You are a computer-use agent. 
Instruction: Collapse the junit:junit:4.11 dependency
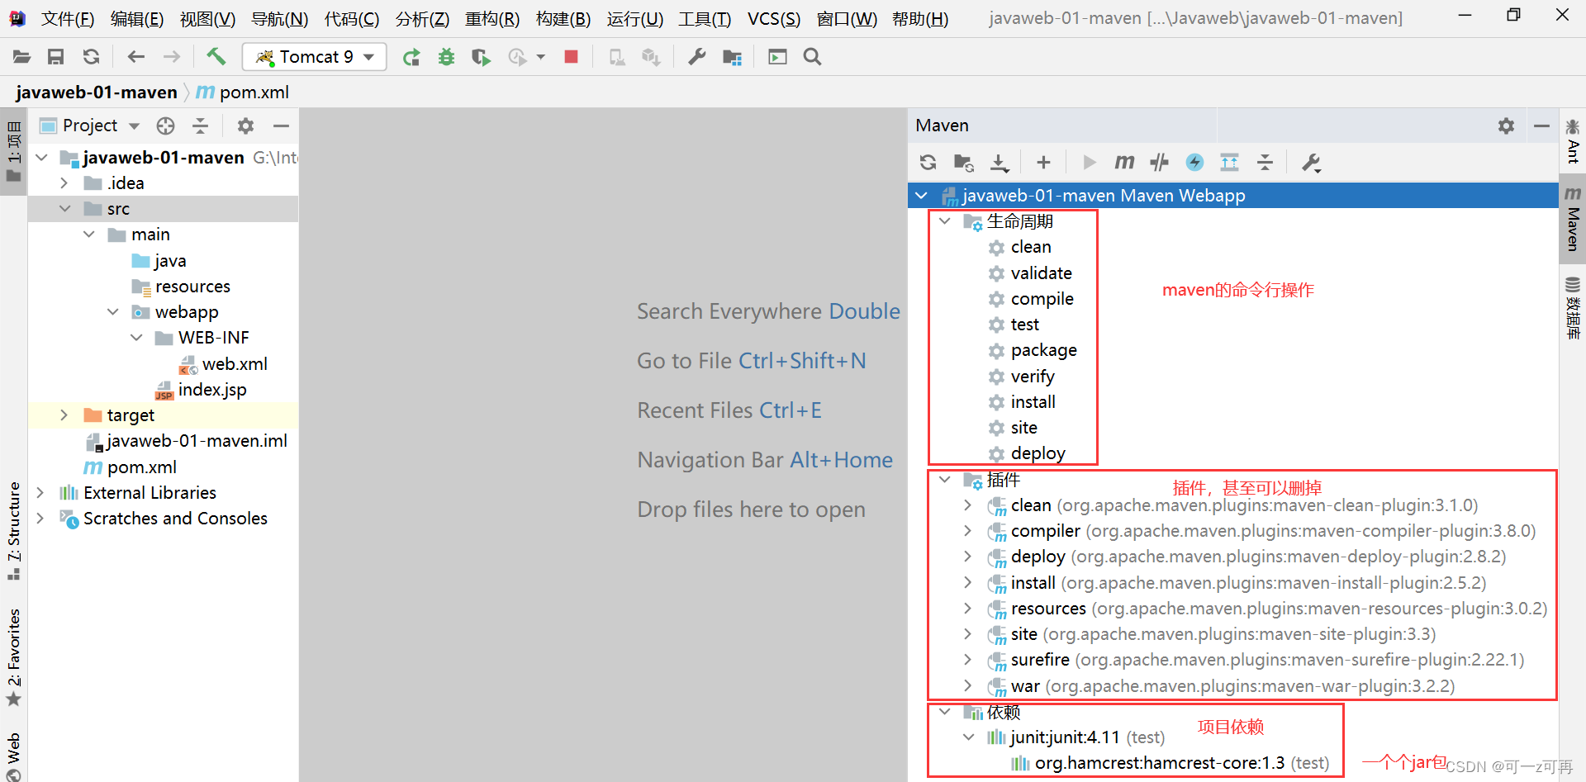[968, 737]
